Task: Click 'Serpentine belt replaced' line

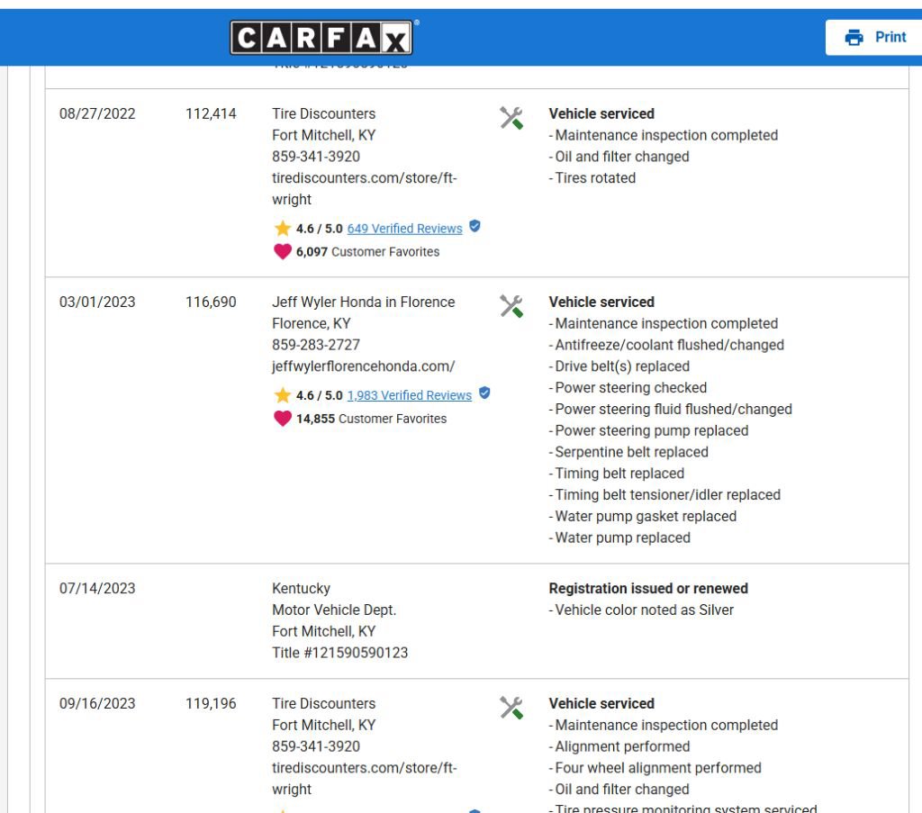Action: (628, 452)
